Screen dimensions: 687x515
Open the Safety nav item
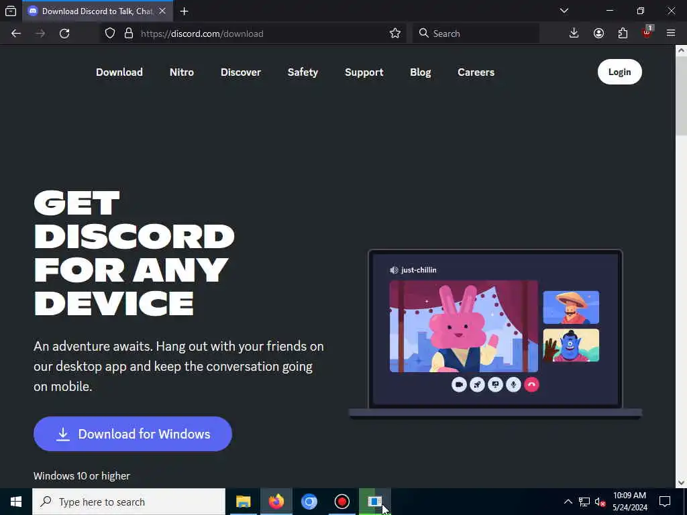[x=303, y=72]
